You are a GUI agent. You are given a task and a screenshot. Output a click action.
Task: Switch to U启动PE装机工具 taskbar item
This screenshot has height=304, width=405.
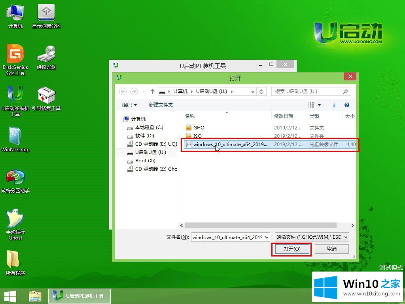click(79, 296)
